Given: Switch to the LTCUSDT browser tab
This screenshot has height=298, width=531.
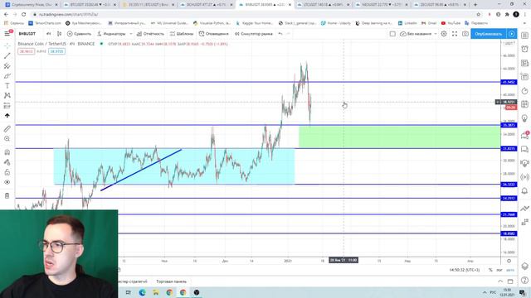Looking at the screenshot, I should pos(324,5).
